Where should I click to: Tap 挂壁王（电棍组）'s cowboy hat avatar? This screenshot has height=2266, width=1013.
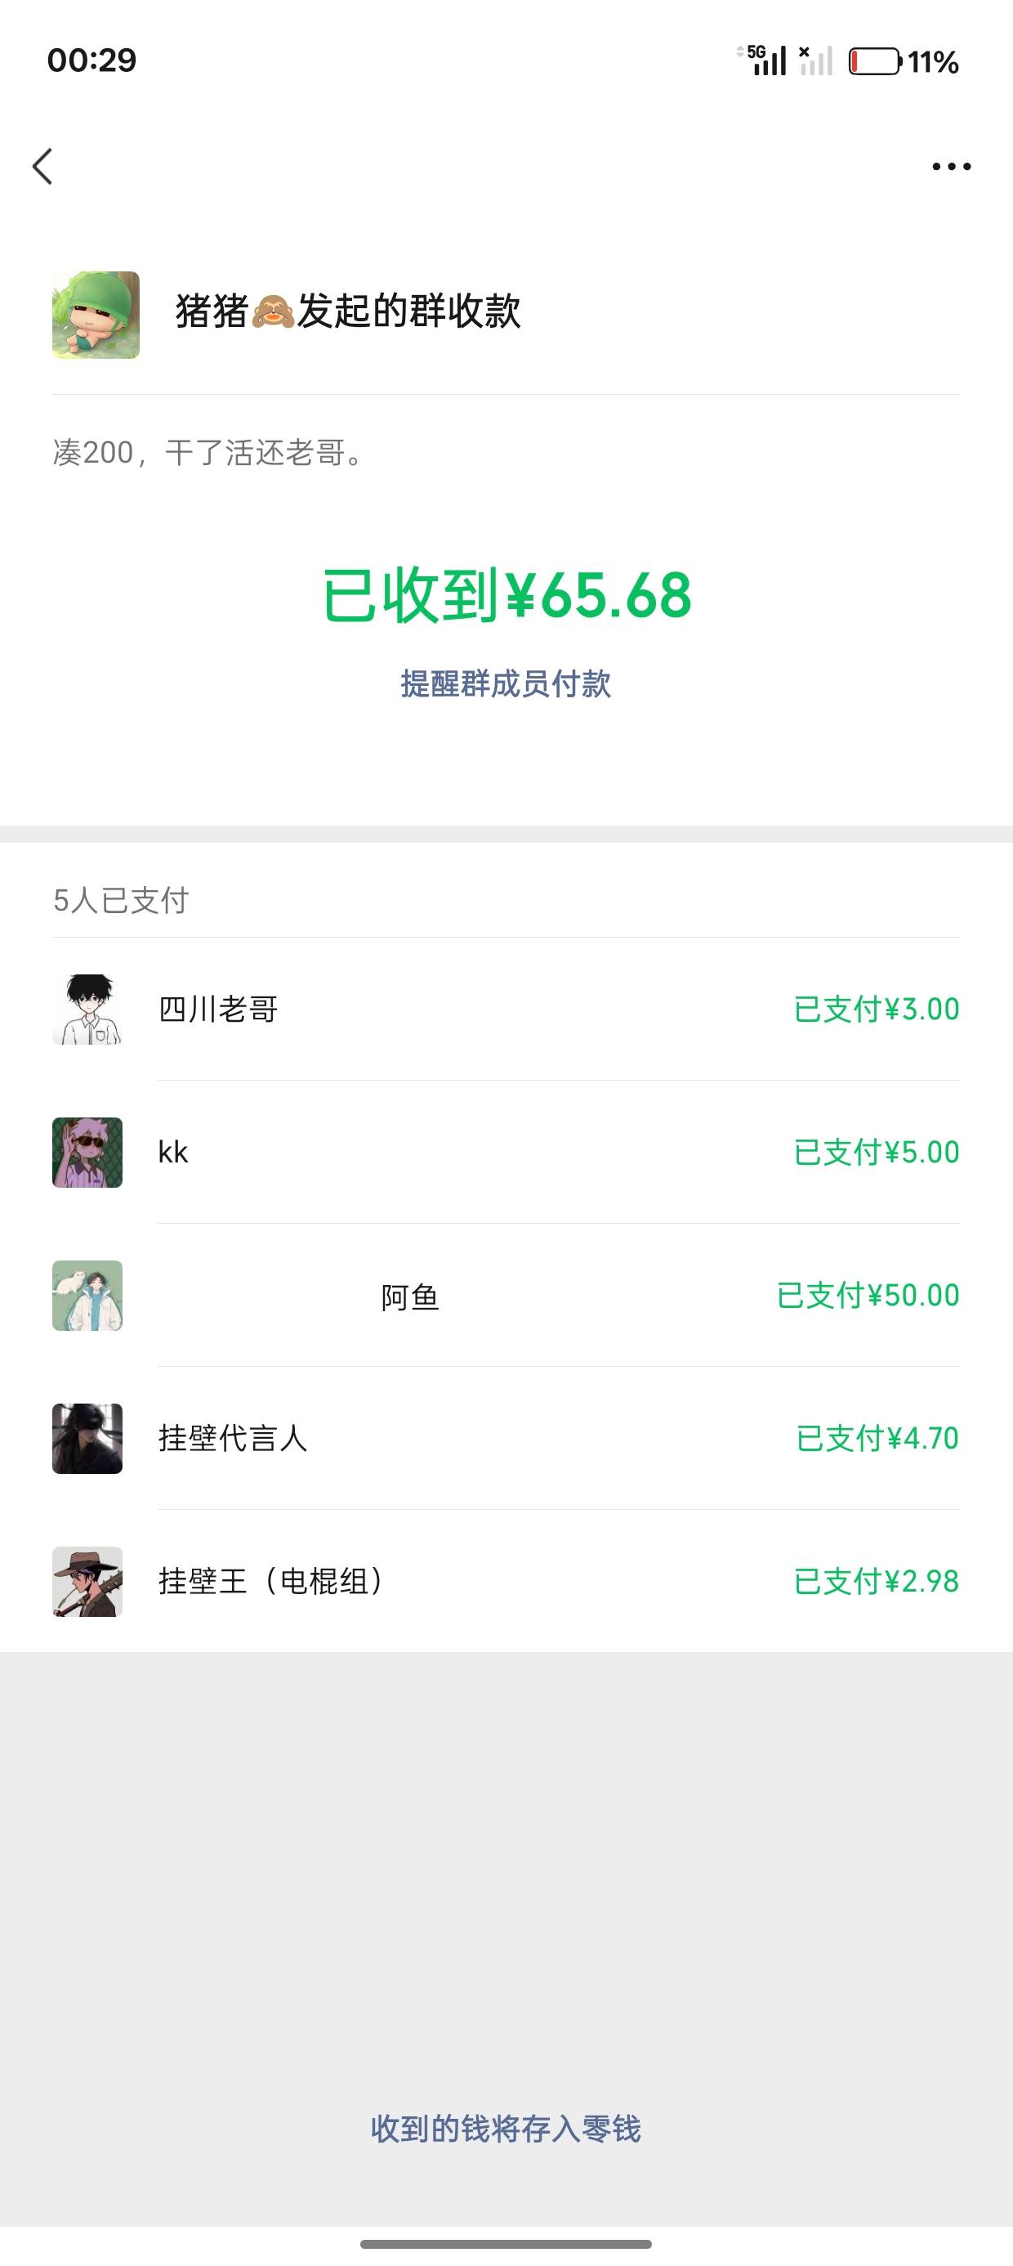point(87,1582)
